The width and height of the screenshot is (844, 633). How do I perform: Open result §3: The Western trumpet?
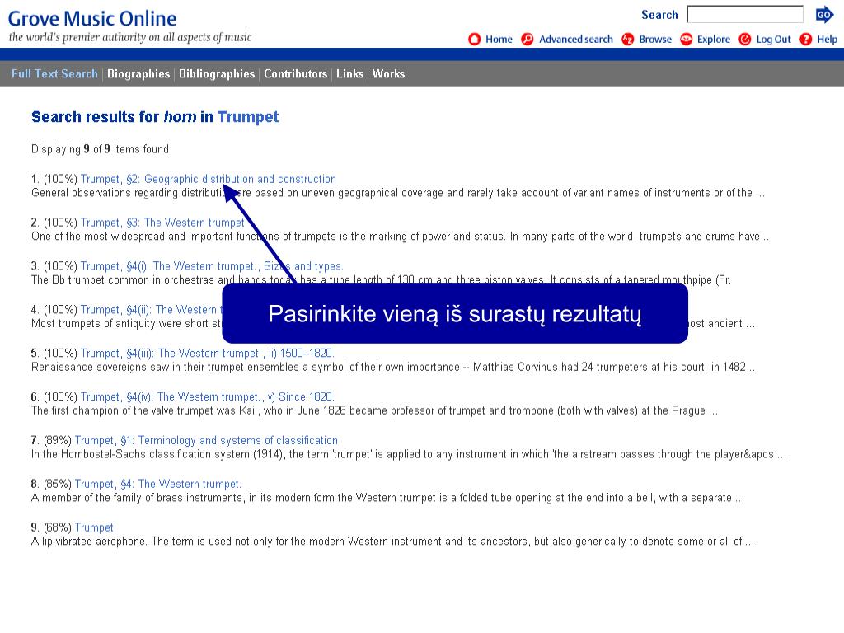point(162,223)
